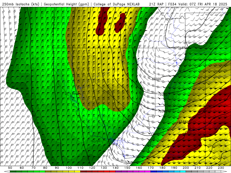The width and height of the screenshot is (231, 173).
Task: Click the 170 value on the color scale
Action: click(x=151, y=168)
